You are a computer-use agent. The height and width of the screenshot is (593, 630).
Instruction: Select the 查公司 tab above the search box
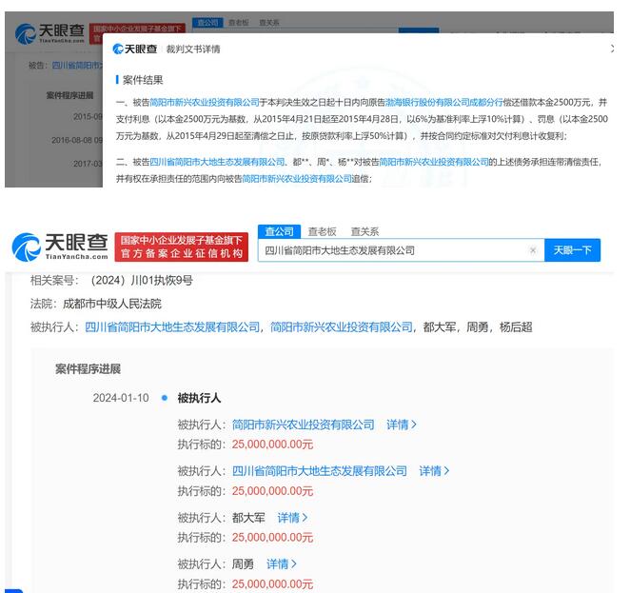pos(279,231)
